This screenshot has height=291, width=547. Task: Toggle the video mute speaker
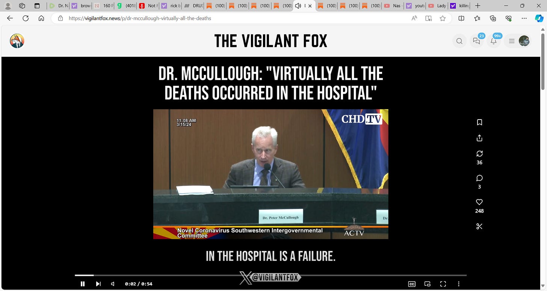tap(112, 284)
